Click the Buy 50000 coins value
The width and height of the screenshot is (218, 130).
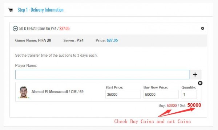[172, 105]
